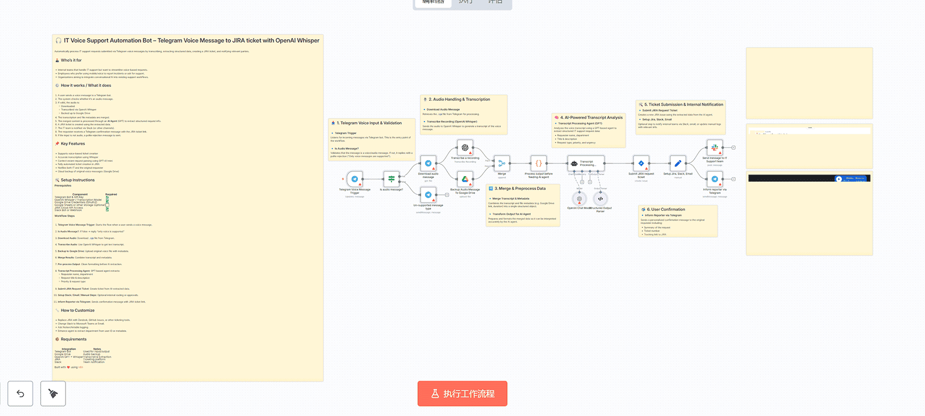The height and width of the screenshot is (416, 925).
Task: Click the Telegram Voice Message Trigger node
Action: click(x=355, y=179)
